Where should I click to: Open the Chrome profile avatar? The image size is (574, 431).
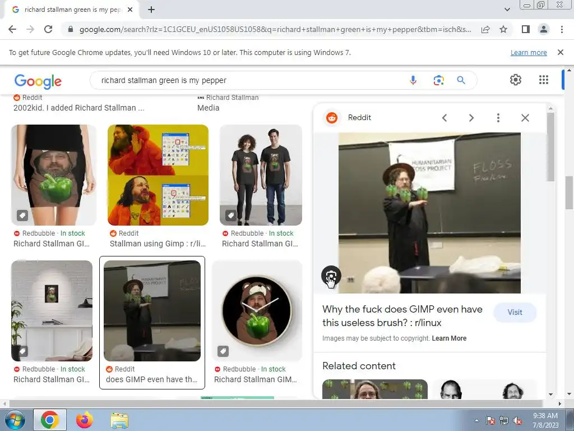(544, 29)
